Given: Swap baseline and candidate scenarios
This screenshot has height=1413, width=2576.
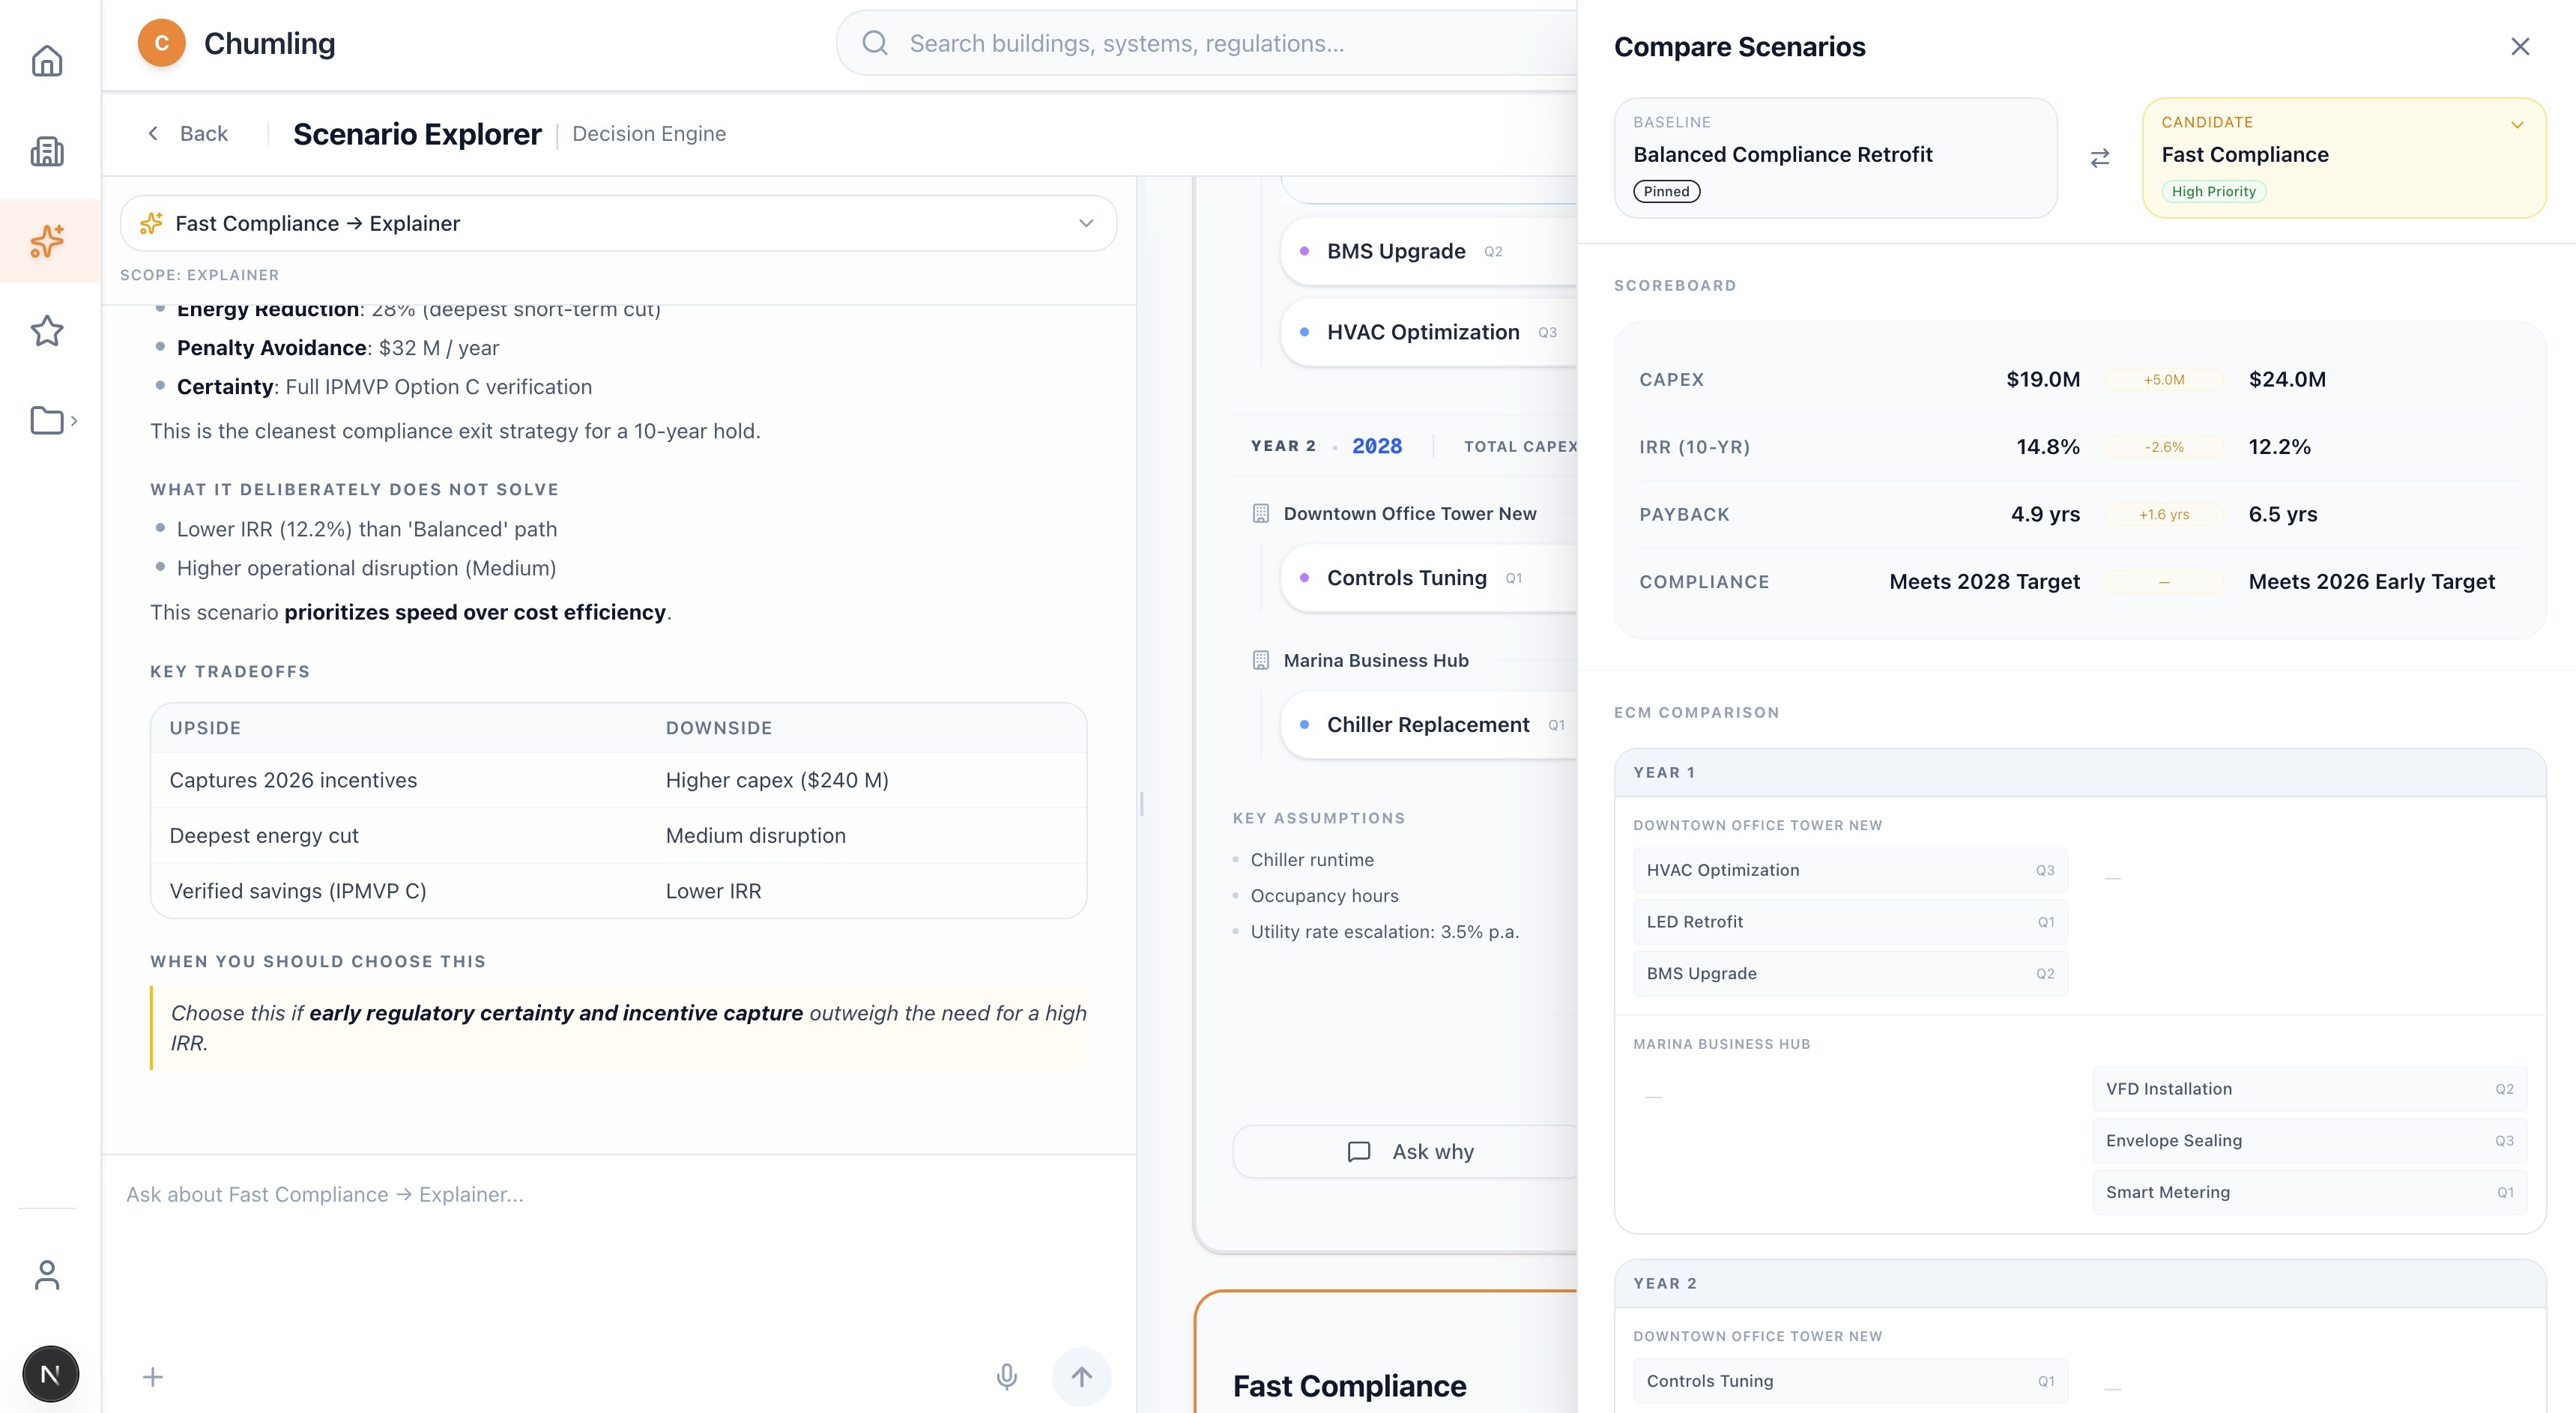Looking at the screenshot, I should [x=2100, y=158].
